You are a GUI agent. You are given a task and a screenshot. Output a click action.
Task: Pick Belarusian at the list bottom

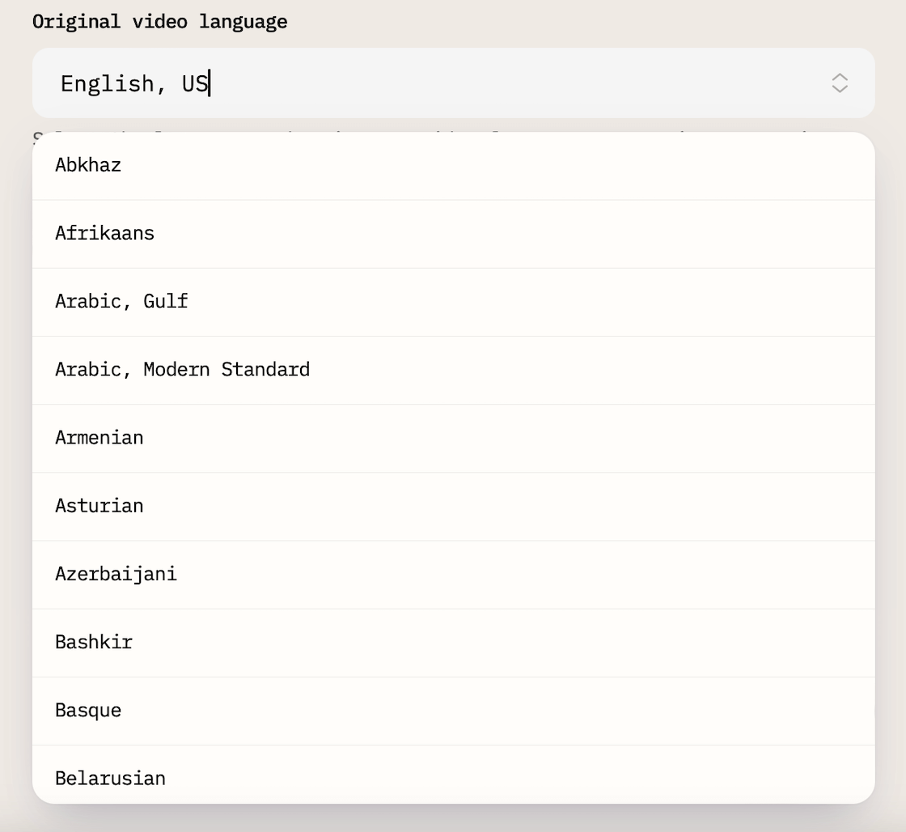(x=110, y=777)
